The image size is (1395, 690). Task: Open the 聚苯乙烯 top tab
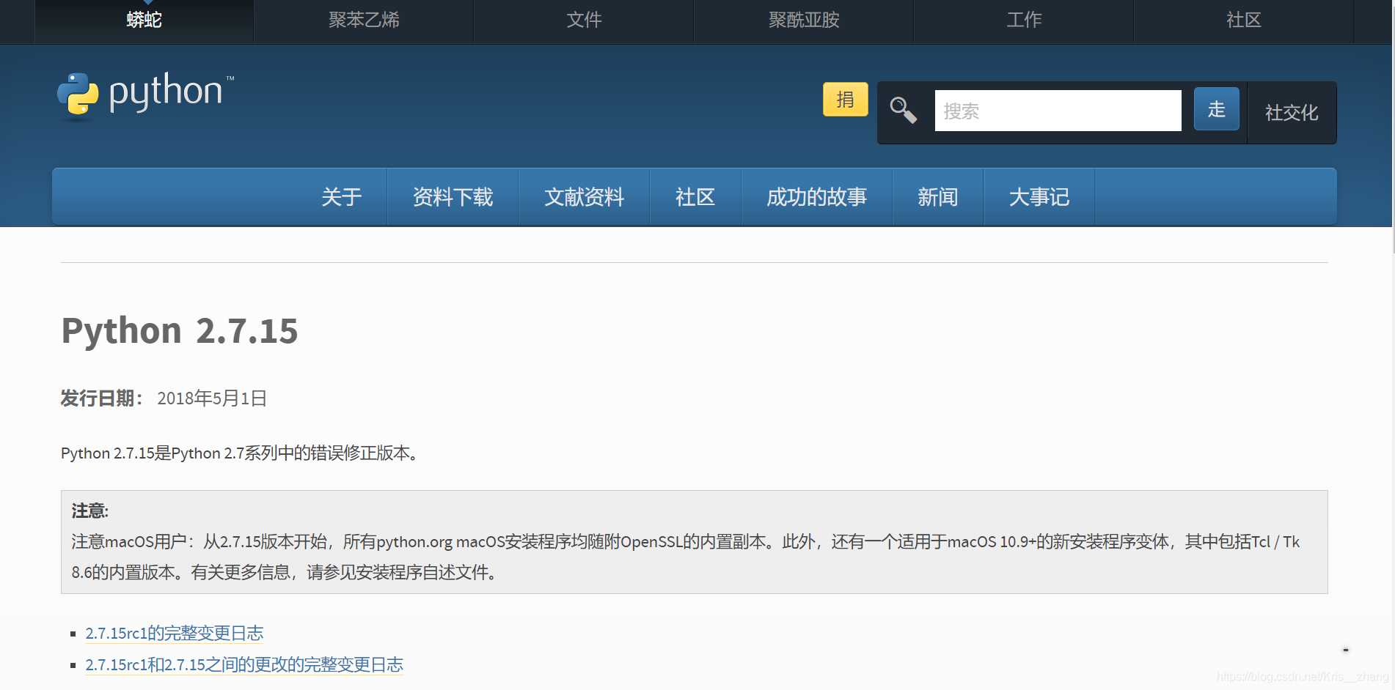coord(364,21)
